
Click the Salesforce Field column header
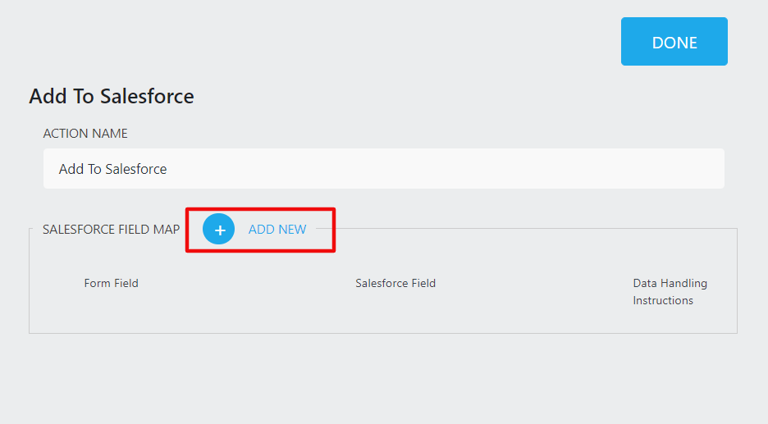395,283
